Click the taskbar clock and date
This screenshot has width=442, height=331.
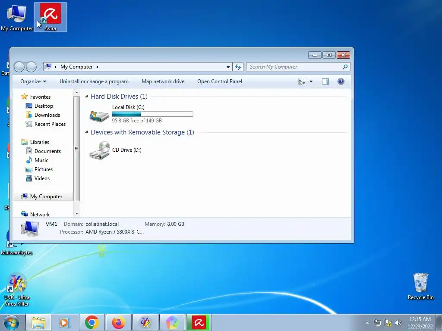(420, 323)
